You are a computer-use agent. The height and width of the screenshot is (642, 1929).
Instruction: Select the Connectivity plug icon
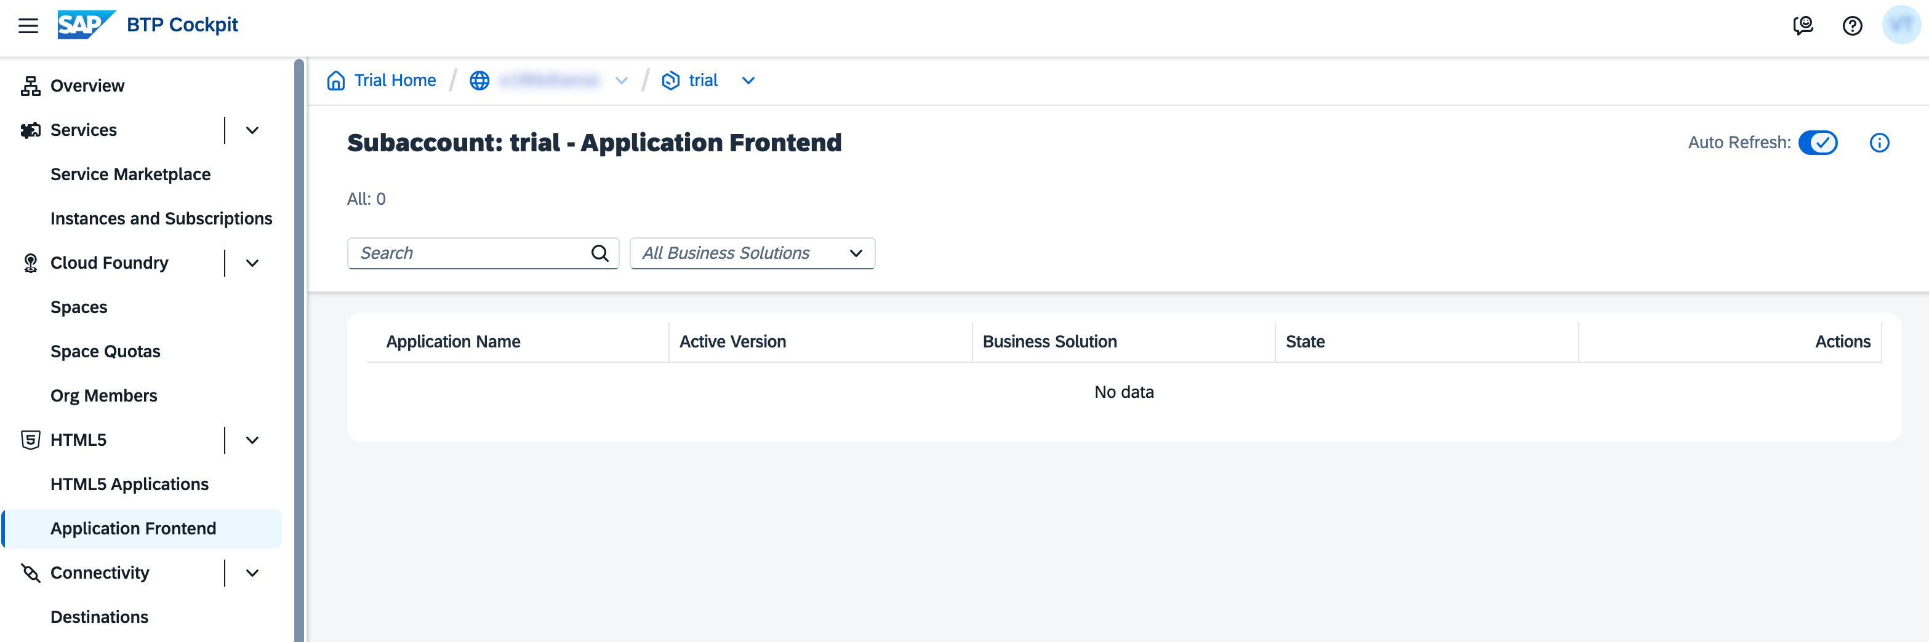pyautogui.click(x=30, y=573)
